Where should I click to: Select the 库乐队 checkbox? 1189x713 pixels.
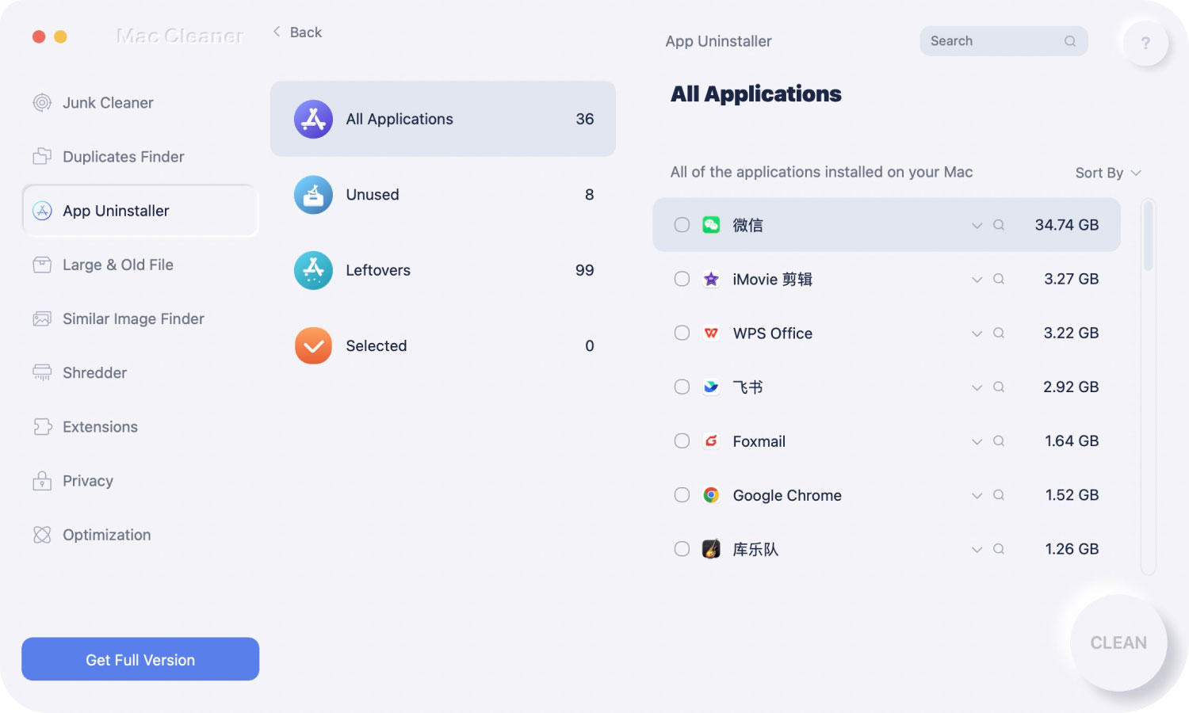682,549
